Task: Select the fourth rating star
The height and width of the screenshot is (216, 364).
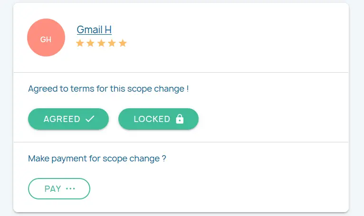Action: tap(112, 43)
